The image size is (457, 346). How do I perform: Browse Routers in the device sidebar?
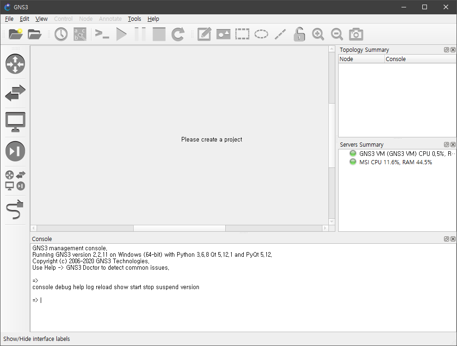coord(15,64)
